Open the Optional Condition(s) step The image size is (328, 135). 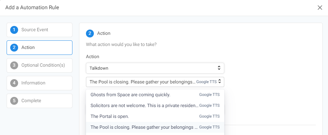click(40, 65)
